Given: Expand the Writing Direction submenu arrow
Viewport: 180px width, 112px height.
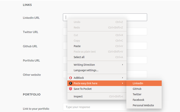Looking at the screenshot, I should 123,65.
